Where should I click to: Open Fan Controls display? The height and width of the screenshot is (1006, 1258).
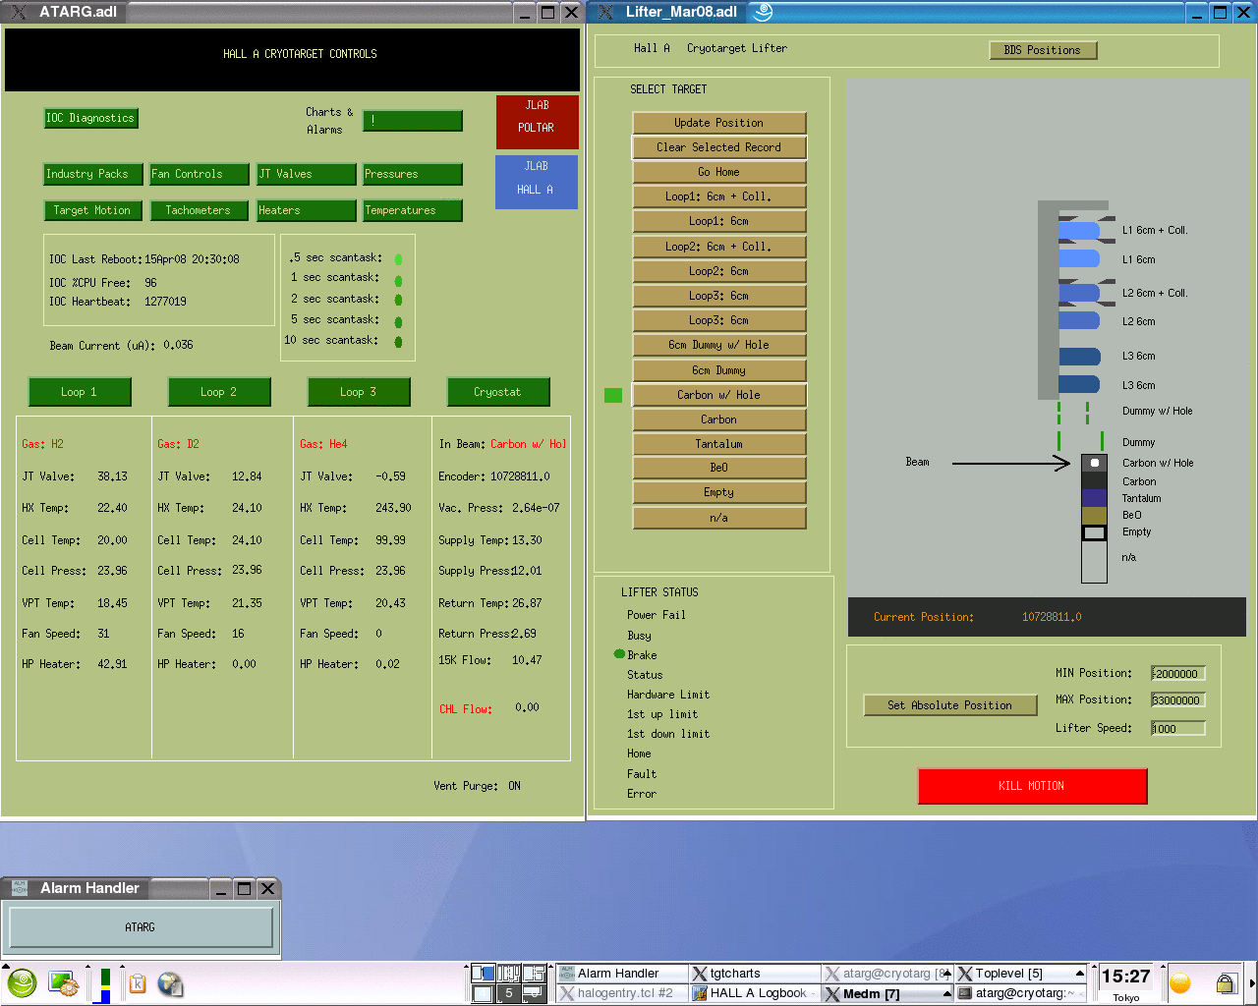coord(200,174)
